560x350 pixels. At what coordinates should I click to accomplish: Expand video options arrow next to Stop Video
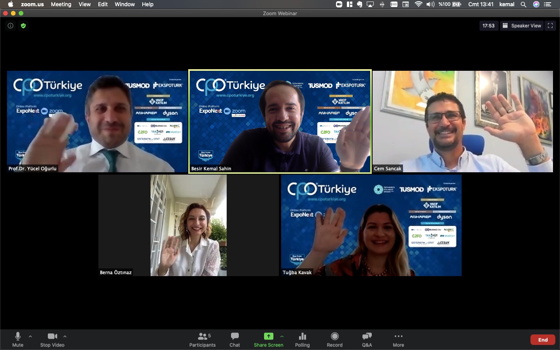coord(65,336)
